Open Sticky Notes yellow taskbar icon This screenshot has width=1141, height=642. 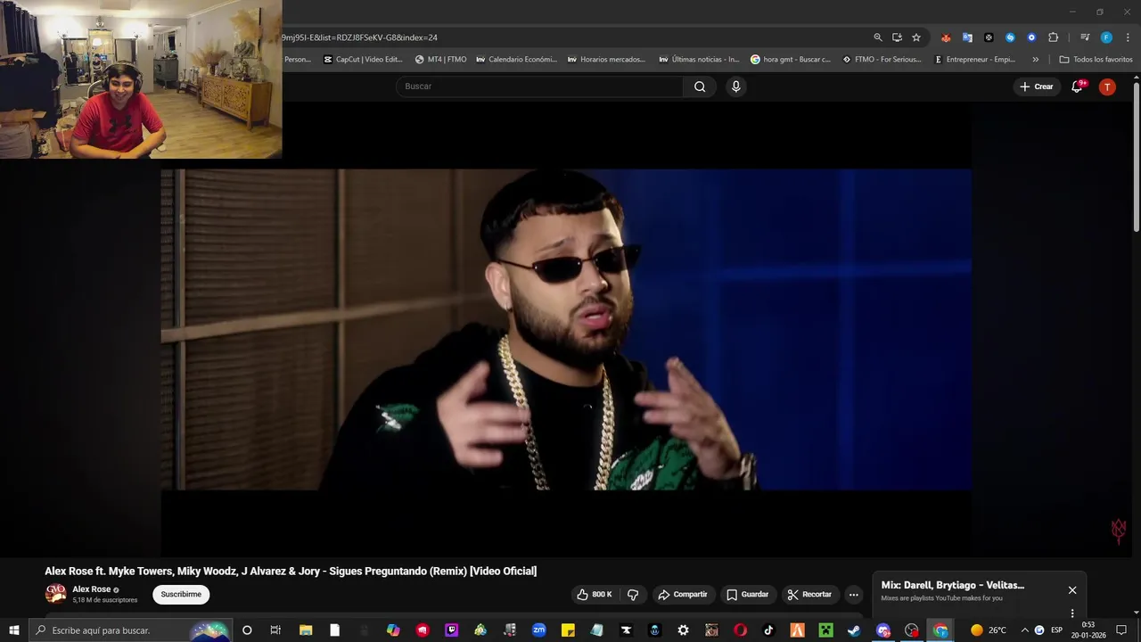[568, 630]
